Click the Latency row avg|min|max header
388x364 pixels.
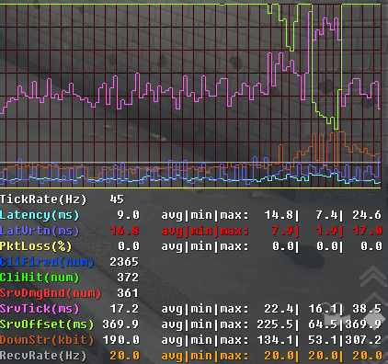(x=205, y=215)
